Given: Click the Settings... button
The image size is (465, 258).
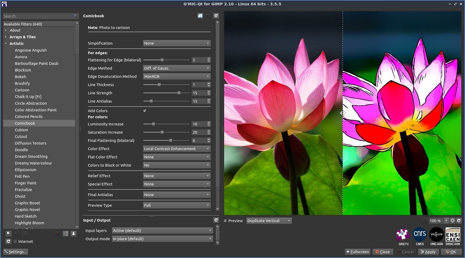Looking at the screenshot, I should coord(16,252).
